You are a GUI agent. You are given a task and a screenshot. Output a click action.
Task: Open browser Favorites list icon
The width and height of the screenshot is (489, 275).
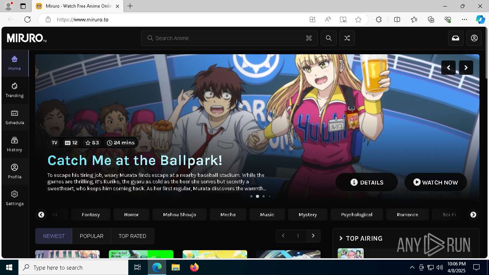pos(414,19)
